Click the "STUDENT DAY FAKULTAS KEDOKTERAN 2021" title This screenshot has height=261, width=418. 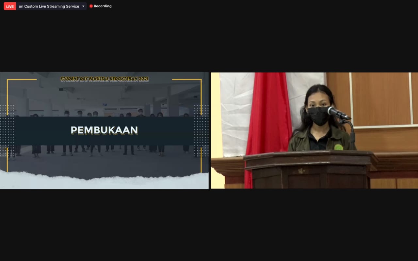pyautogui.click(x=104, y=79)
